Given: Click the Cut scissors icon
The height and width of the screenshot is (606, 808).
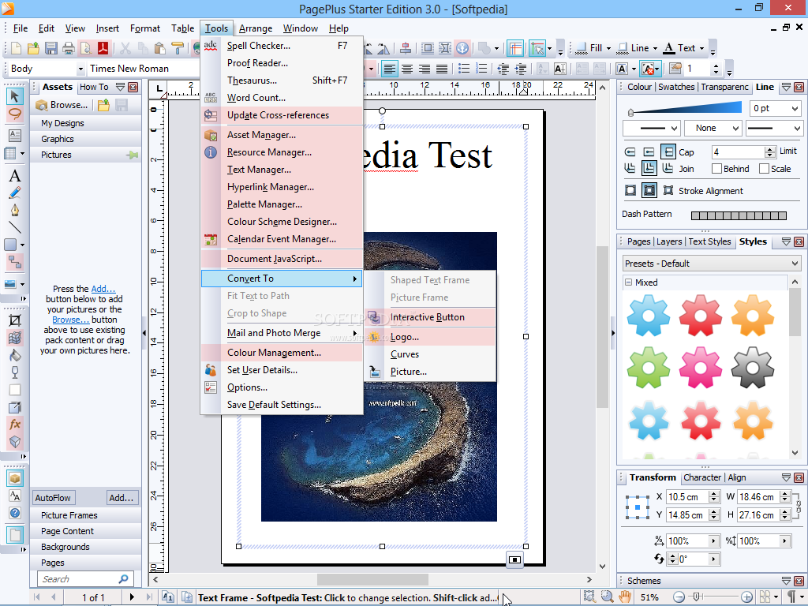Looking at the screenshot, I should click(125, 48).
